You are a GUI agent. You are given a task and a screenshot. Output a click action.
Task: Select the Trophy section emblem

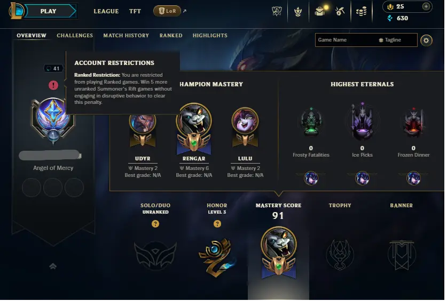[340, 255]
